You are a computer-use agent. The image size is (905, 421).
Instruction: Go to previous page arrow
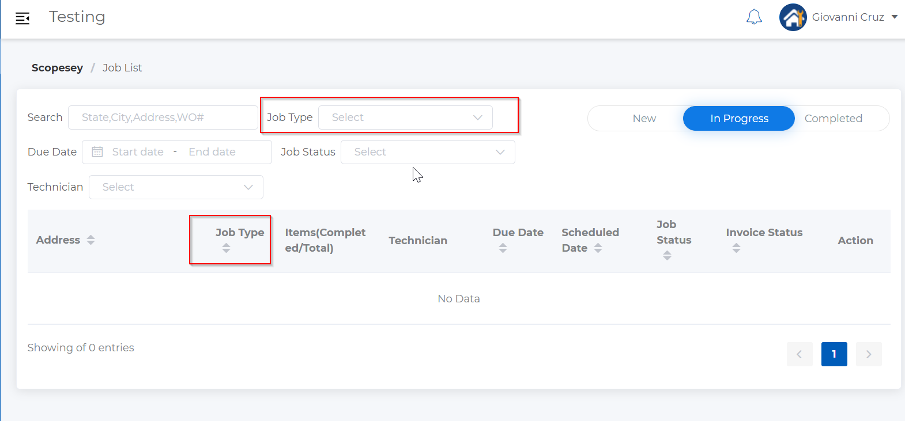point(800,354)
